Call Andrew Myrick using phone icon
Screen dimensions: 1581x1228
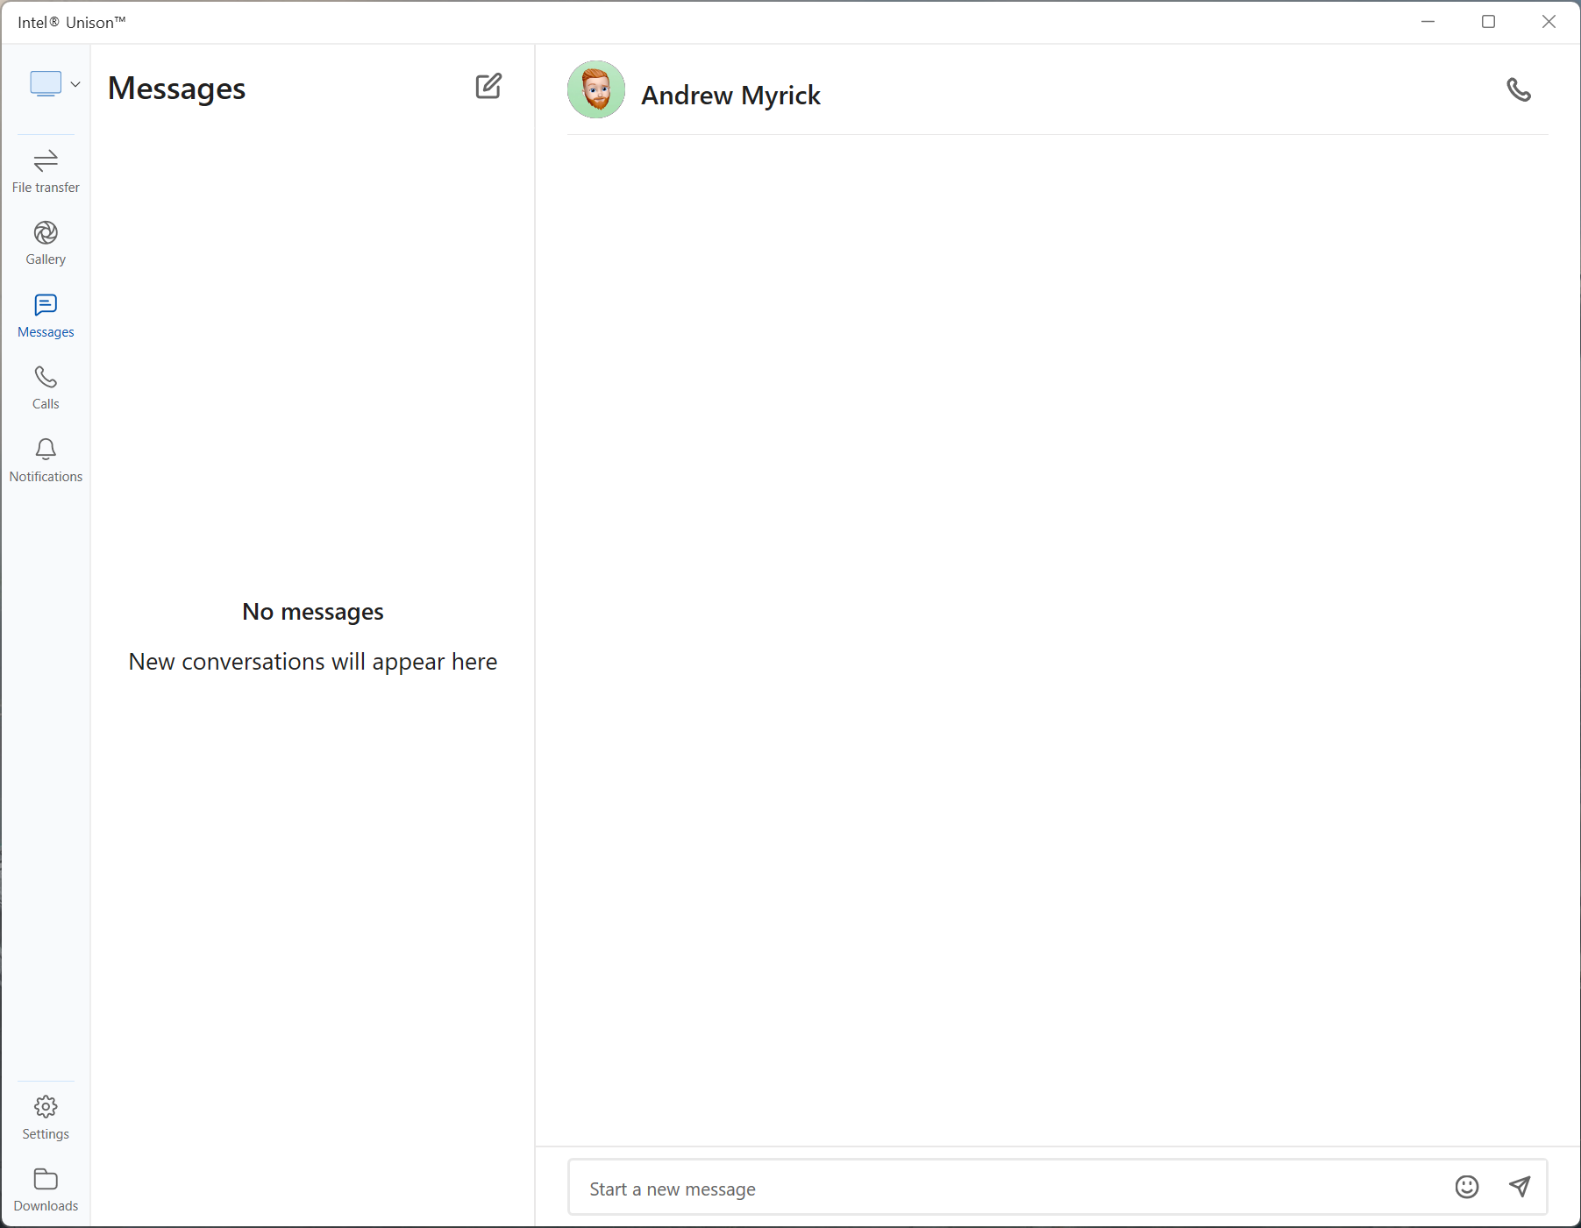1519,90
